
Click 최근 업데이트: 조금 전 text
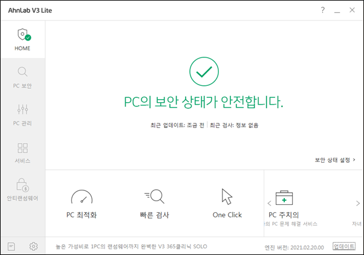(177, 125)
